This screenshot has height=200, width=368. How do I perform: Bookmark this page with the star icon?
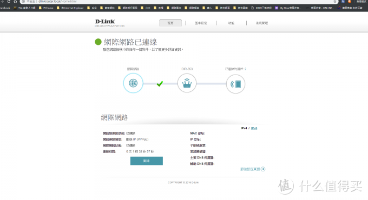tap(335, 2)
